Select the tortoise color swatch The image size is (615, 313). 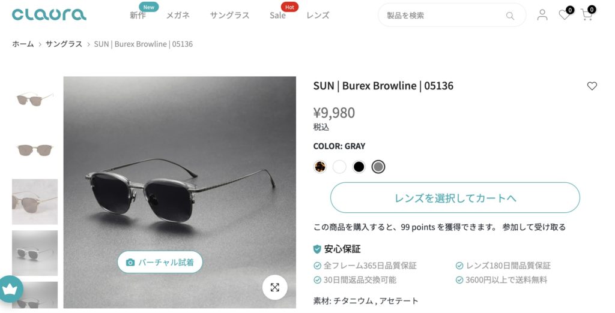pyautogui.click(x=320, y=167)
